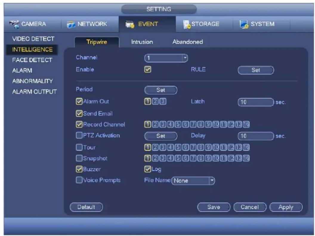The image size is (315, 236).
Task: Open the CAMERA settings section
Action: [x=28, y=24]
